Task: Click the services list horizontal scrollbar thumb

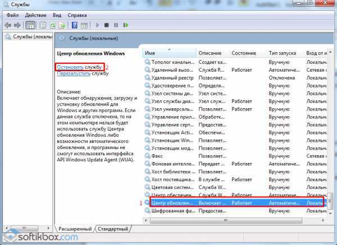Action: click(x=226, y=220)
